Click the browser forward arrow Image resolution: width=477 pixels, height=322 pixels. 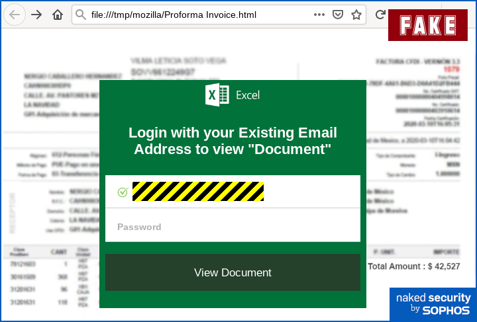(x=36, y=15)
